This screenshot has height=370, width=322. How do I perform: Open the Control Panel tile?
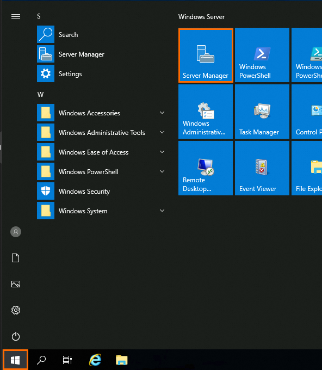click(307, 112)
